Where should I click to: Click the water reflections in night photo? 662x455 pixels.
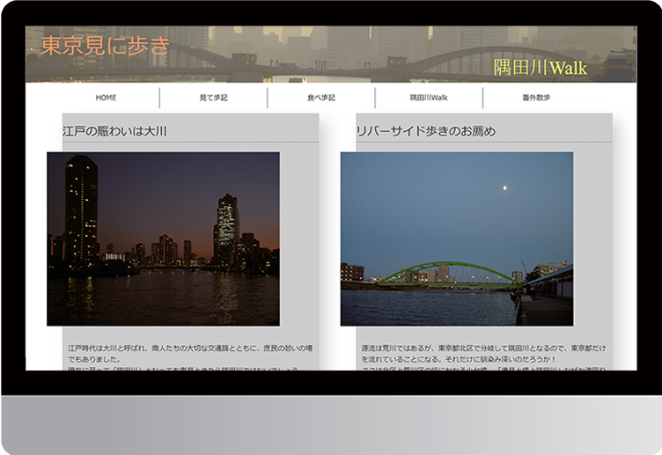pyautogui.click(x=163, y=299)
